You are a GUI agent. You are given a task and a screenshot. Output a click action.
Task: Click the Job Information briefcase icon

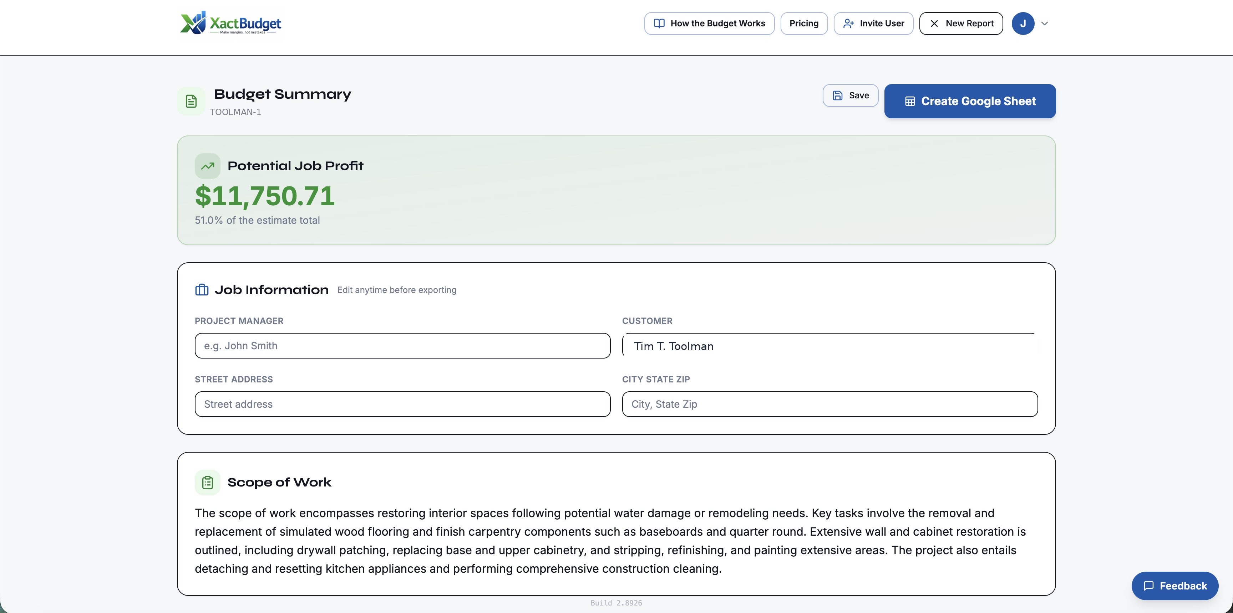202,290
